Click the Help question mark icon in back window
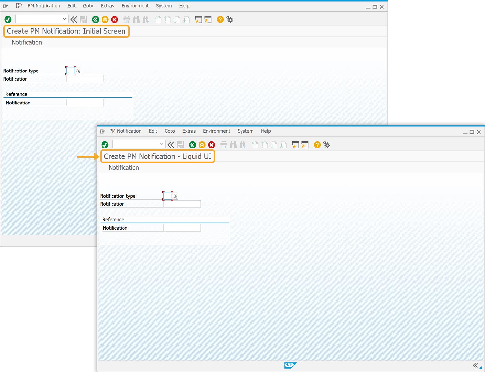Viewport: 485px width, 372px height. coord(220,20)
